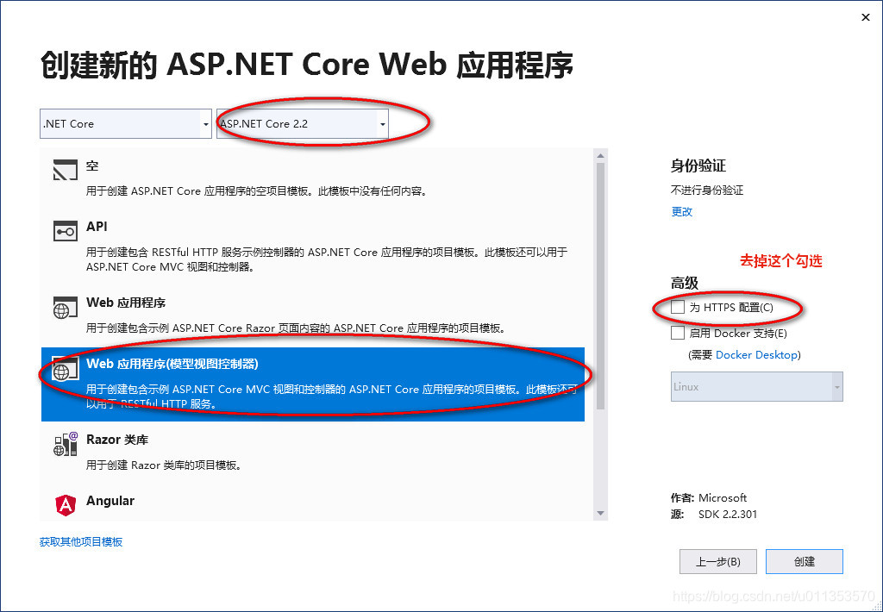Select the Web 应用程序 template title
The height and width of the screenshot is (612, 883).
pos(126,303)
